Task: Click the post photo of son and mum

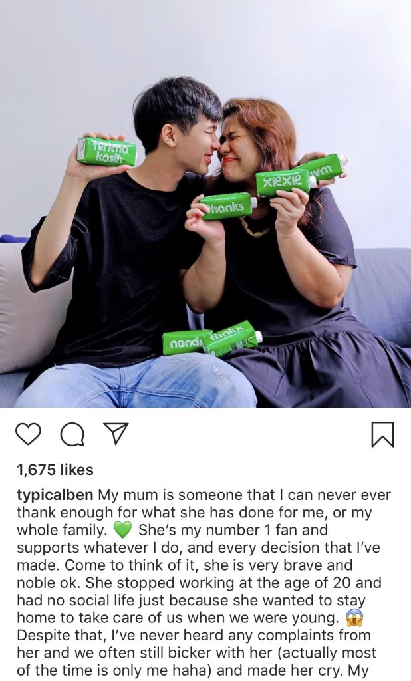Action: pyautogui.click(x=205, y=204)
